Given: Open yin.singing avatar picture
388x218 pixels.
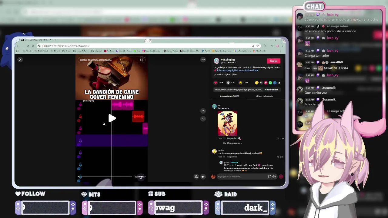Looking at the screenshot, I should tap(216, 61).
